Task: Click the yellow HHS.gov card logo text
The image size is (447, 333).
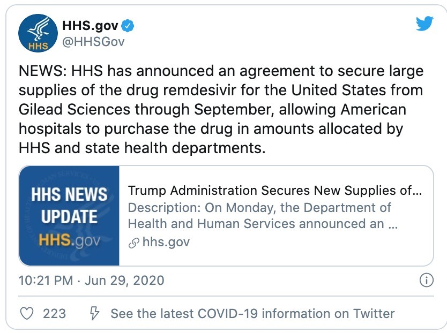Action: (69, 240)
